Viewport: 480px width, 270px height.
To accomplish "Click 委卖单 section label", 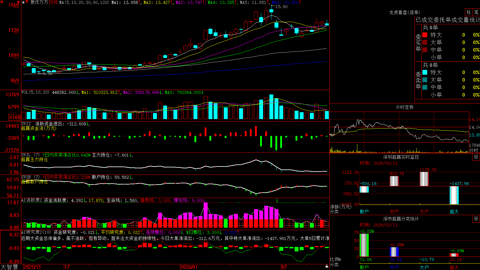I will [x=418, y=80].
